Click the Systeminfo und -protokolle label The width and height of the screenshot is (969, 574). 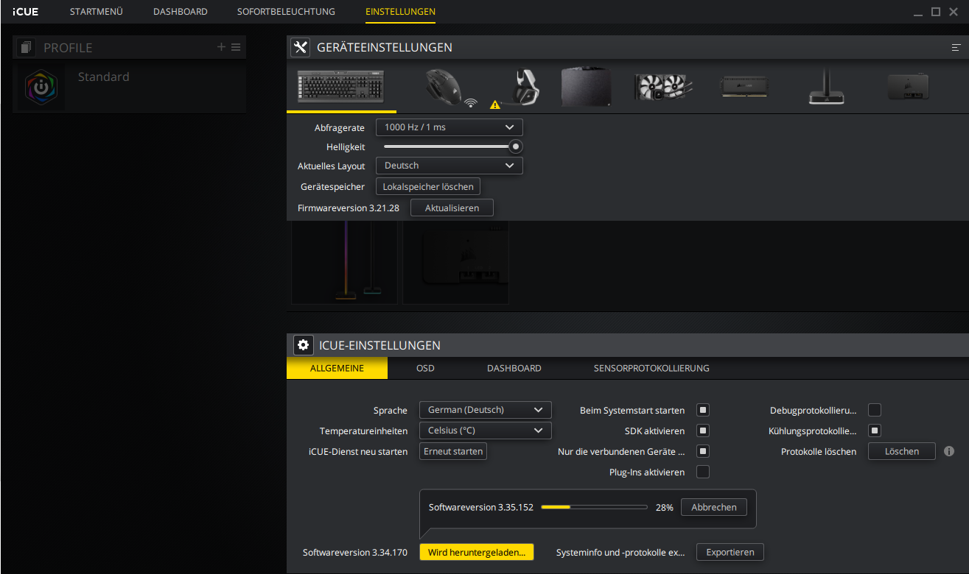click(x=620, y=552)
